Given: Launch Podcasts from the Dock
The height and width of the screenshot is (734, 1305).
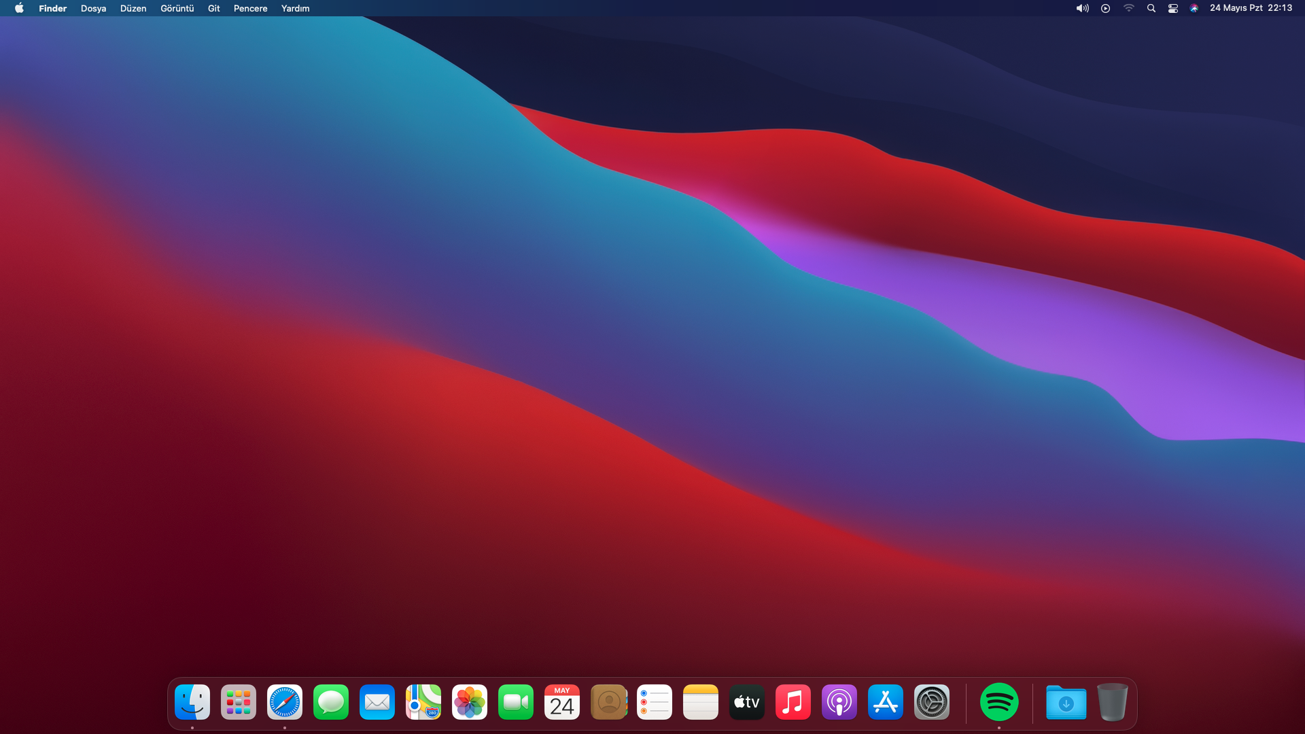Looking at the screenshot, I should click(839, 702).
